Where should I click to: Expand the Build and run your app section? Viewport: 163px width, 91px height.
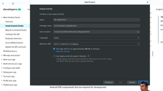pyautogui.click(x=2, y=64)
